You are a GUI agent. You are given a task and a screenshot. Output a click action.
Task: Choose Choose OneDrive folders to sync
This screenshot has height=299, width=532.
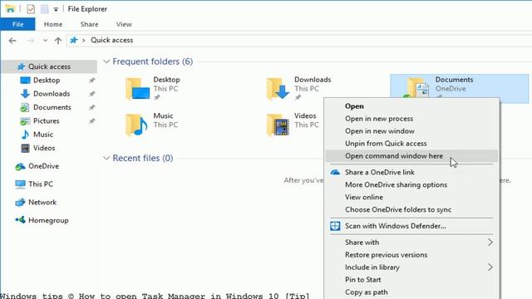pyautogui.click(x=411, y=210)
